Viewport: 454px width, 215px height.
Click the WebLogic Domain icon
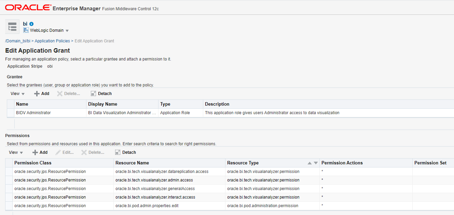click(x=26, y=30)
